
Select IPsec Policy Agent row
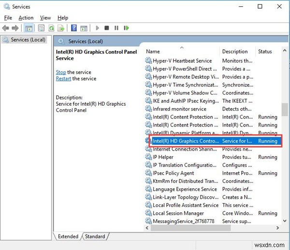click(x=213, y=173)
